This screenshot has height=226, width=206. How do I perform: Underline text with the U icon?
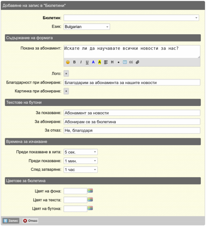[x=87, y=62]
